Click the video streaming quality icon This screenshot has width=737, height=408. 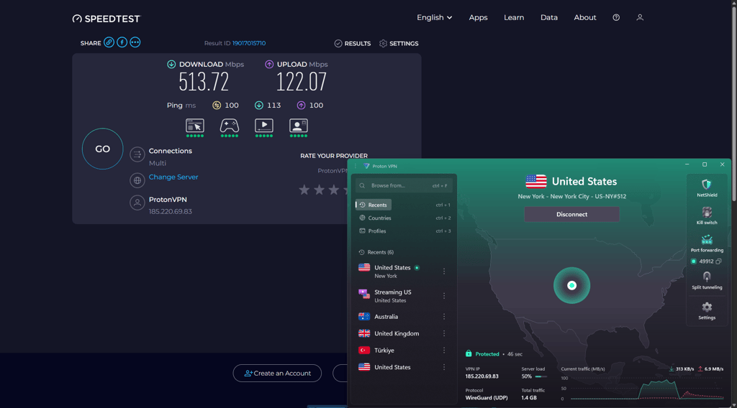click(263, 126)
